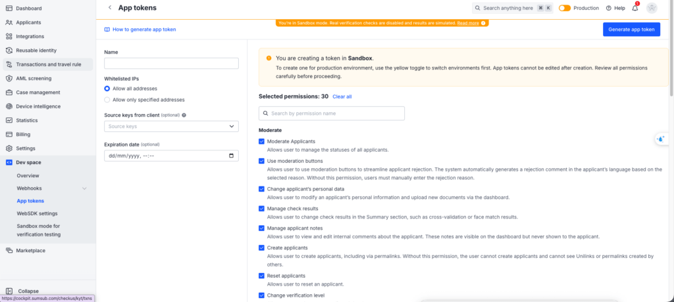Click the Generate app token button
Screen dimensions: 674x302
pos(631,30)
